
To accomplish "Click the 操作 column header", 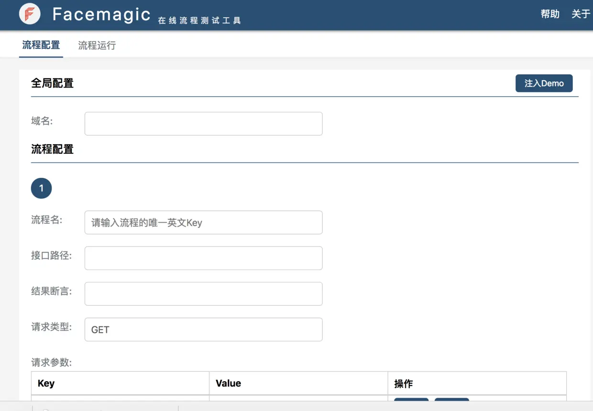I will [x=477, y=383].
